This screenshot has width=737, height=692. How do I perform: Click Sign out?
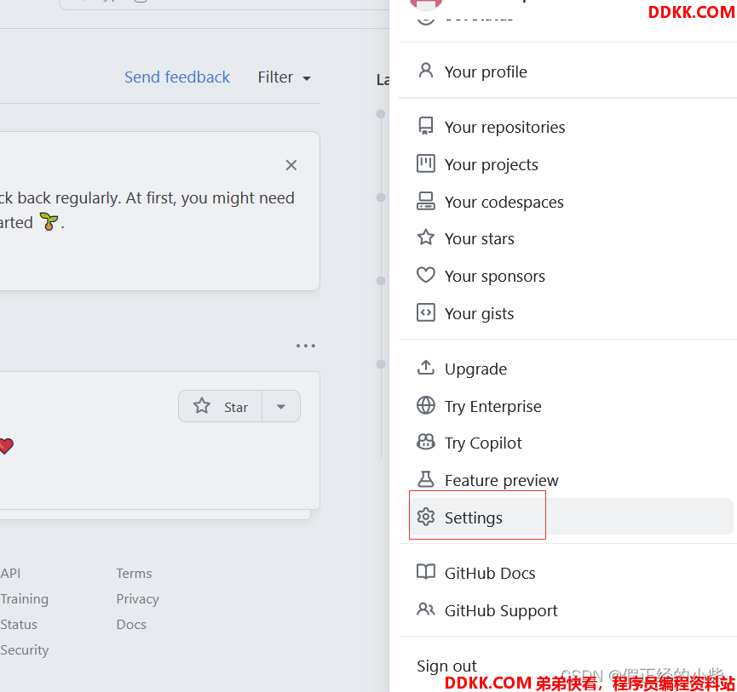(x=446, y=666)
